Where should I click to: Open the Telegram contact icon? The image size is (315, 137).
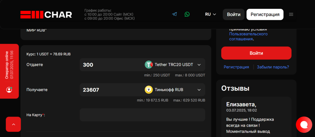click(x=174, y=14)
